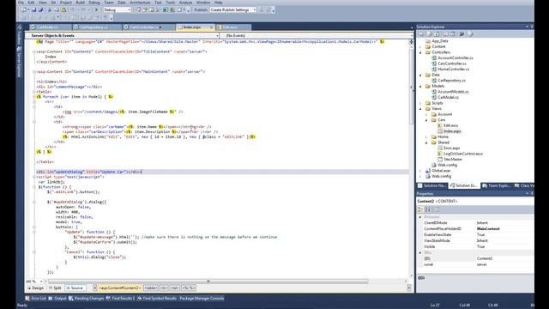Expand the Global.asax node

(421, 171)
